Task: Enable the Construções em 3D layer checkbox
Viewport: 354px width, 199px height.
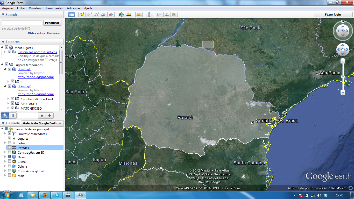Action: [x=10, y=152]
